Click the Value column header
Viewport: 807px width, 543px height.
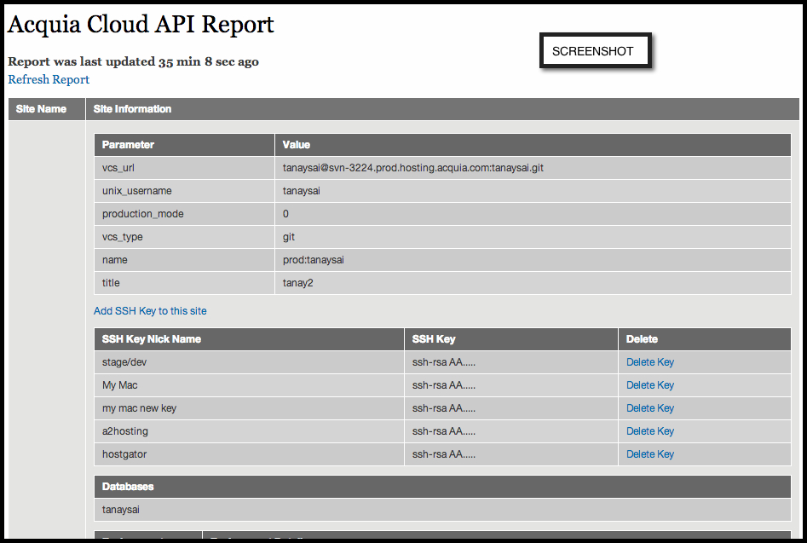point(297,145)
